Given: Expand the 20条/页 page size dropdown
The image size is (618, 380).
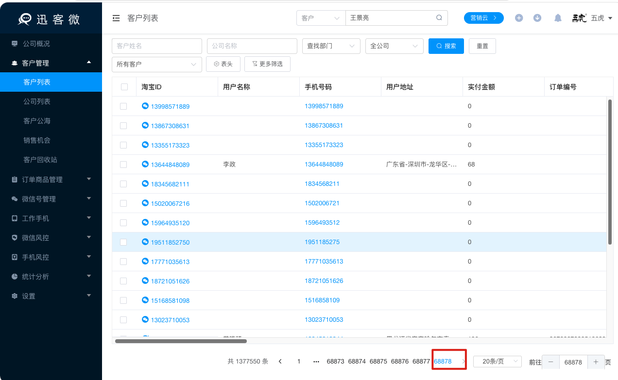Looking at the screenshot, I should (497, 361).
